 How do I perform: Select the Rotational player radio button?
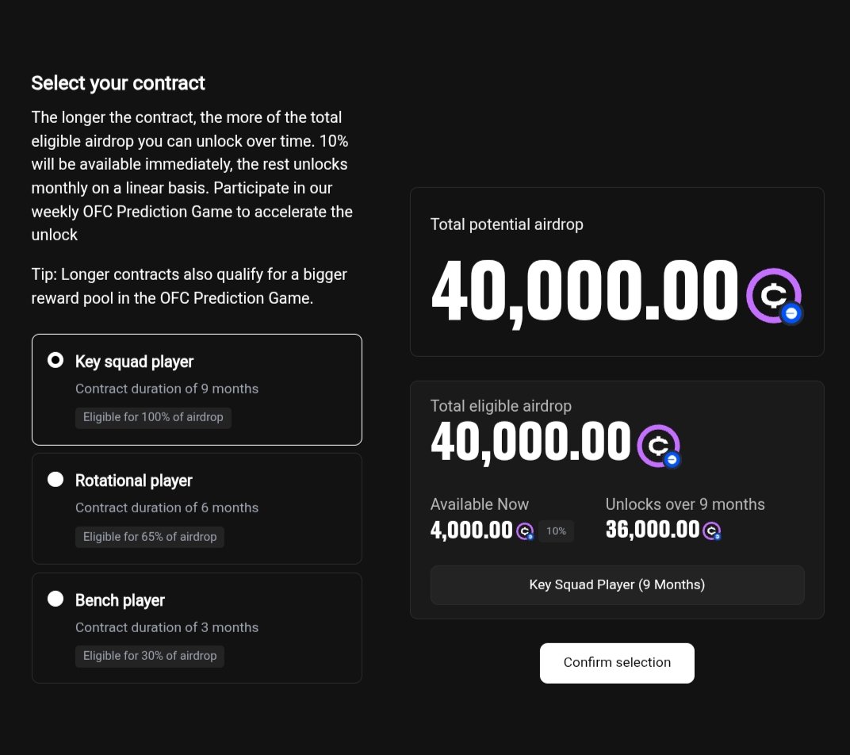(56, 480)
